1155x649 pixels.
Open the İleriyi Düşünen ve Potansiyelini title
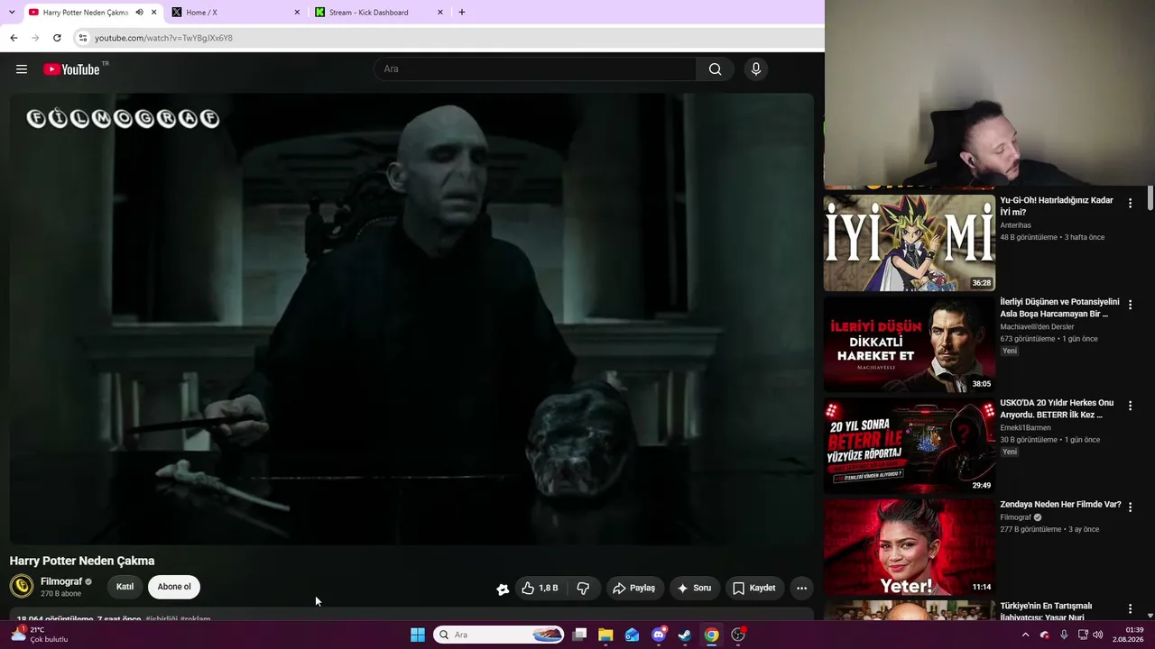click(x=1059, y=307)
